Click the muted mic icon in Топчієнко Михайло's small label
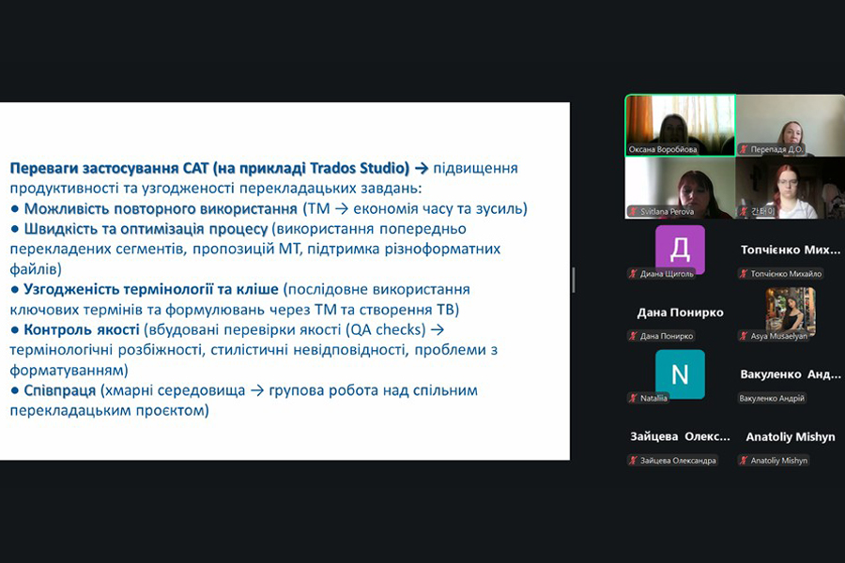The image size is (845, 563). tap(744, 274)
